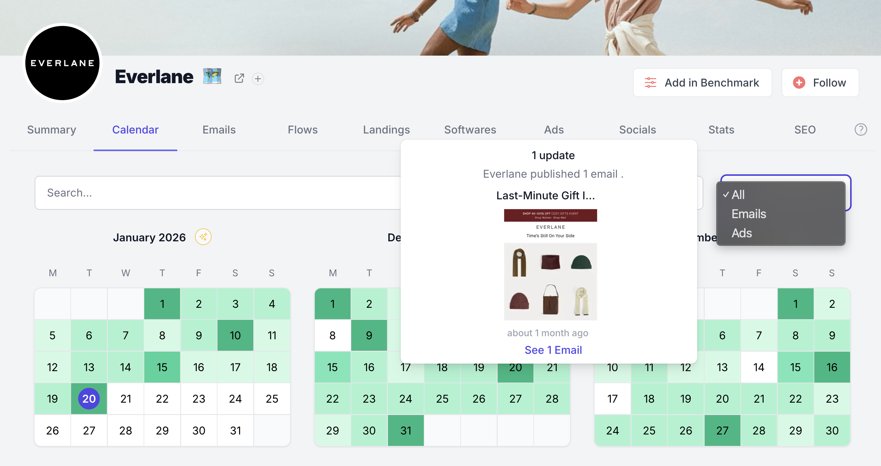
Task: Open Everlane external website link icon
Action: 239,78
